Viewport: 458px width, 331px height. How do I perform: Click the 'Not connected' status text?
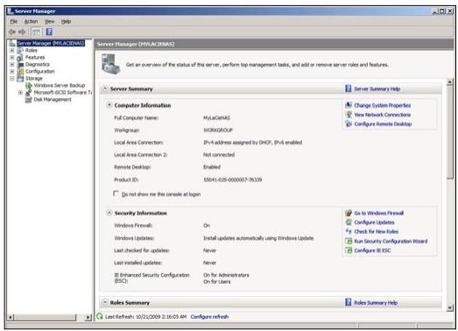click(219, 155)
